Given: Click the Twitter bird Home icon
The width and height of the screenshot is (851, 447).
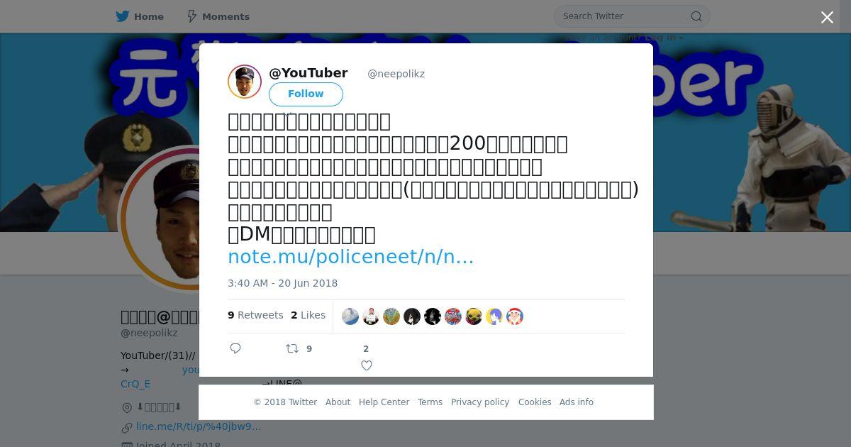Looking at the screenshot, I should [123, 16].
